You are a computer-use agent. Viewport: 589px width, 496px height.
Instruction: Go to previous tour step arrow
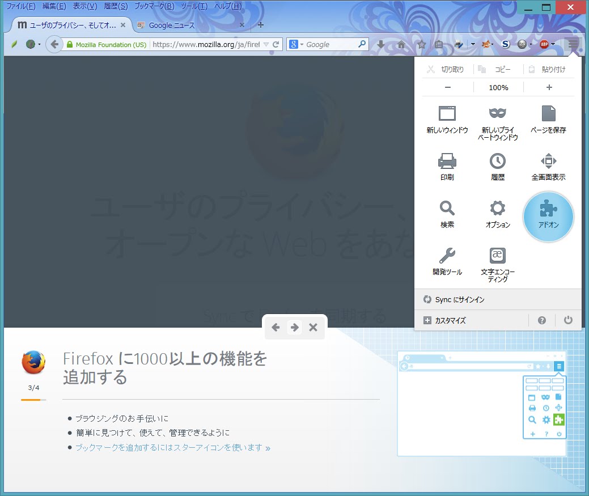point(276,328)
